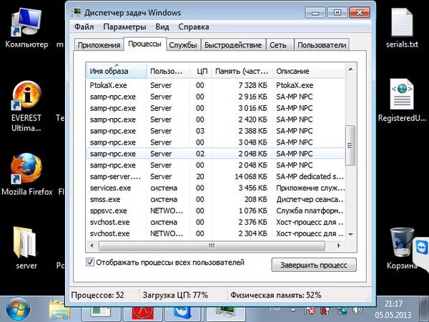The image size is (429, 322).
Task: Sort by ЦП column header
Action: (x=200, y=71)
